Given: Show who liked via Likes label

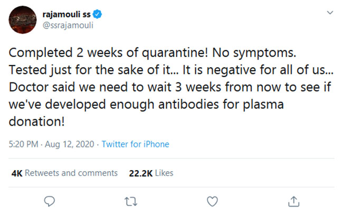Looking at the screenshot, I should coord(164,173).
